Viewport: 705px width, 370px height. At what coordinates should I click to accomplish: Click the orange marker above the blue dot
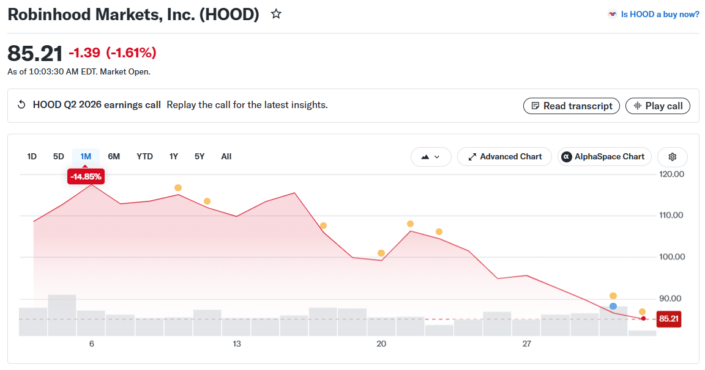click(x=613, y=296)
